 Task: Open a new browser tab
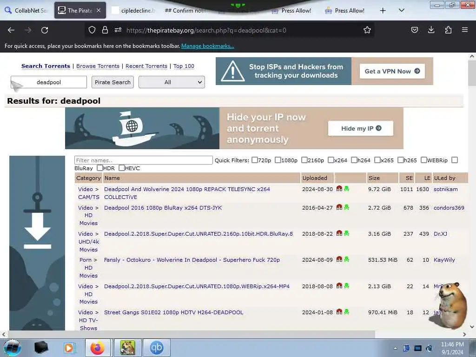tap(383, 11)
